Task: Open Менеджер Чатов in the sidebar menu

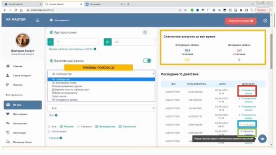Action: tap(22, 142)
